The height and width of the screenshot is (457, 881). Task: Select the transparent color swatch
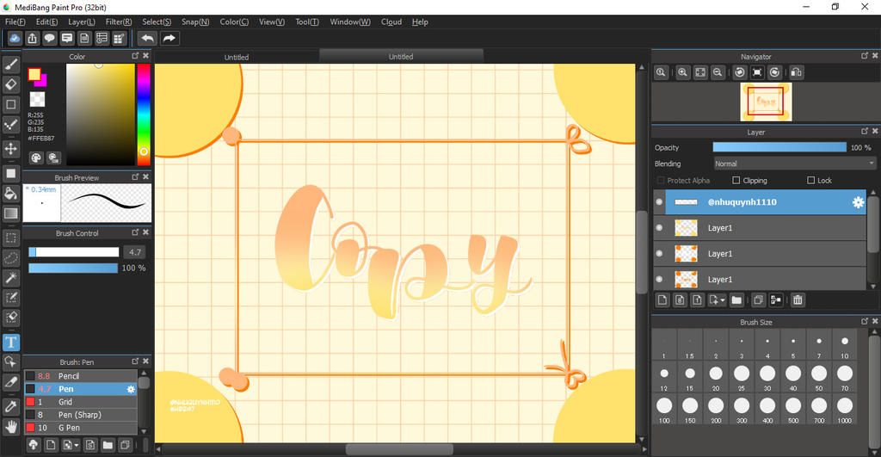[37, 100]
